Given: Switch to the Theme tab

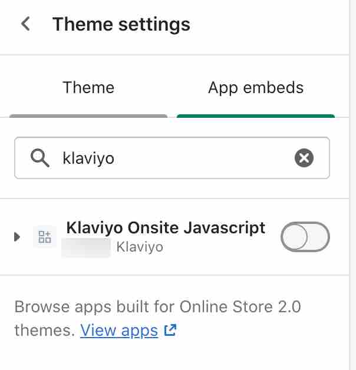Looking at the screenshot, I should click(88, 88).
